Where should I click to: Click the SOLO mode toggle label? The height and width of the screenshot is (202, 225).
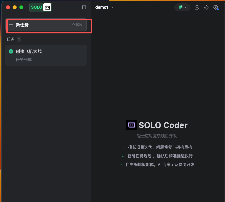tap(37, 7)
